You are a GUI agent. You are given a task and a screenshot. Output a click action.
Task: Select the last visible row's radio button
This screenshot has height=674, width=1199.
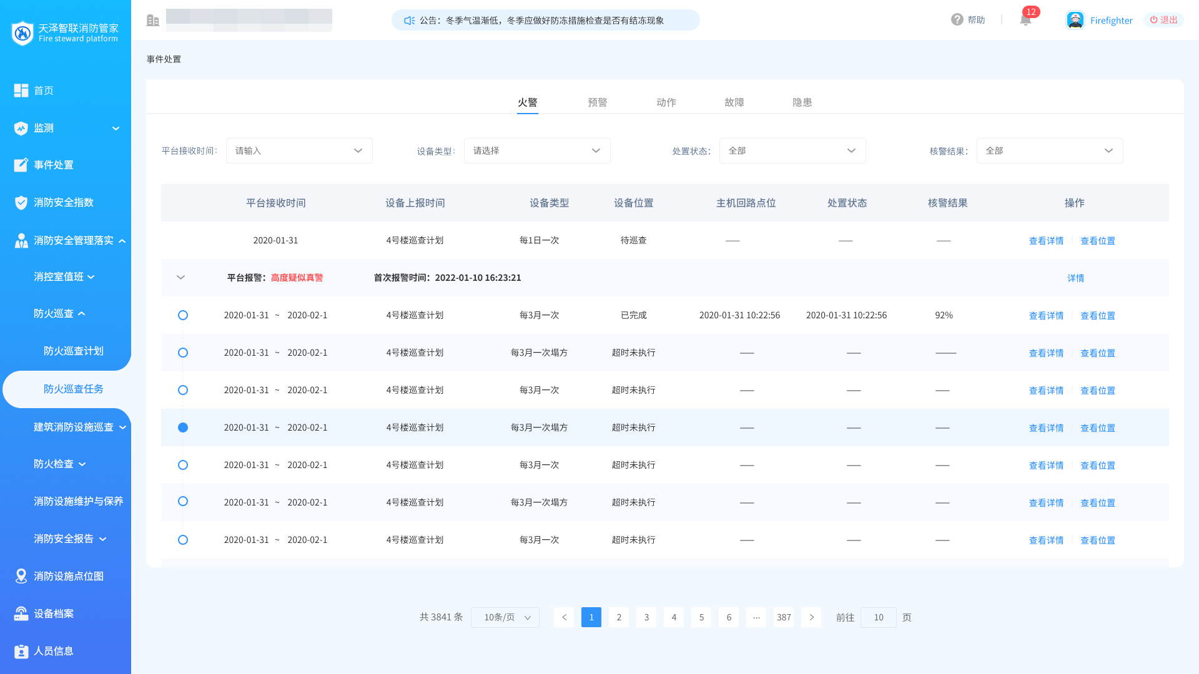(x=183, y=540)
